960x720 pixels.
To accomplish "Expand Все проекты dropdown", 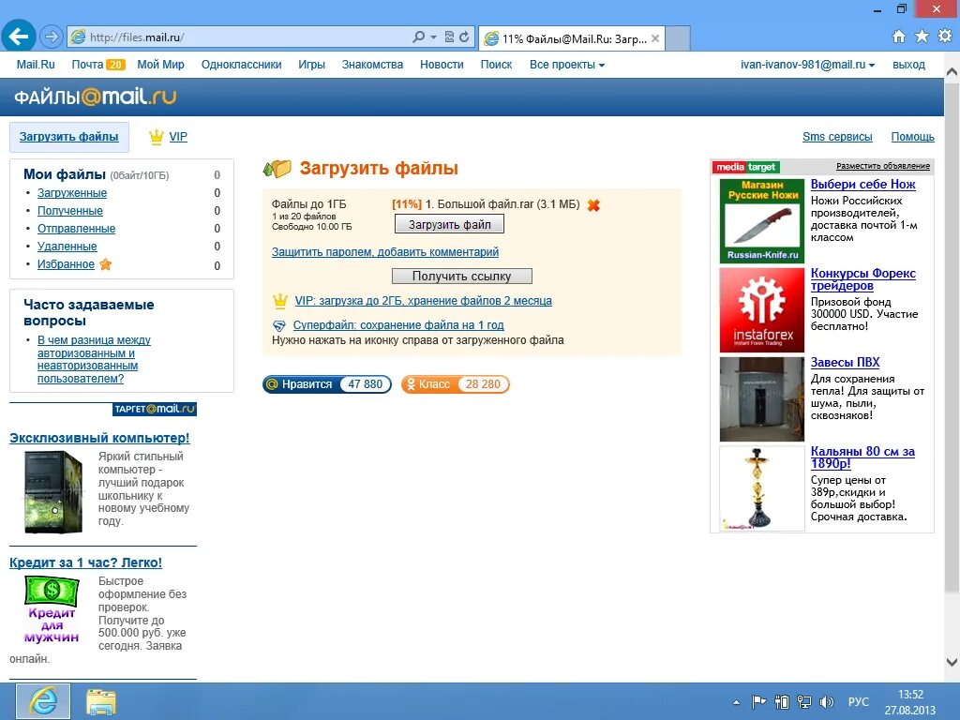I will point(567,65).
